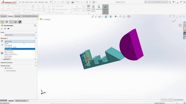Switch to the Evaluate ribbon tab
Image resolution: width=186 pixels, height=104 pixels.
coord(17,16)
